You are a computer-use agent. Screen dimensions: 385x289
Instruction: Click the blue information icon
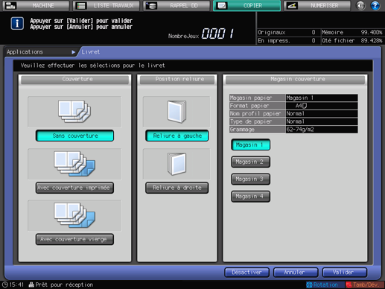17,23
